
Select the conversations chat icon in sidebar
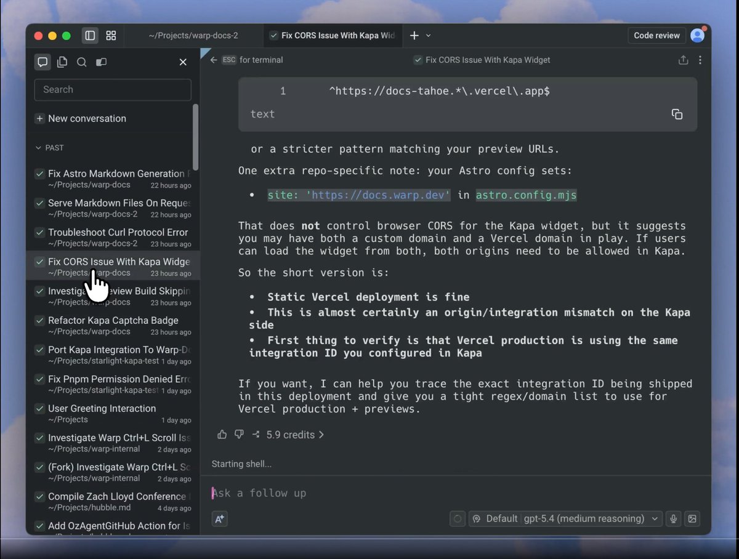pos(42,62)
